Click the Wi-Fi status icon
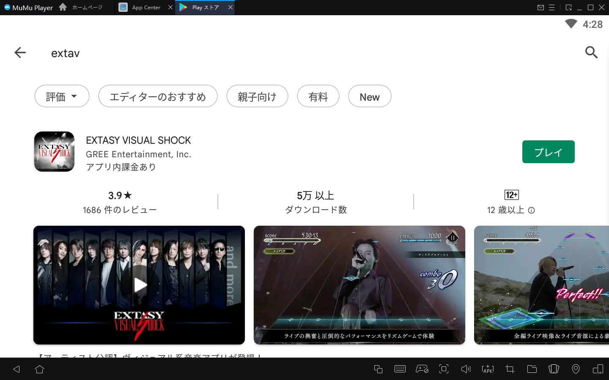This screenshot has height=380, width=609. (571, 24)
